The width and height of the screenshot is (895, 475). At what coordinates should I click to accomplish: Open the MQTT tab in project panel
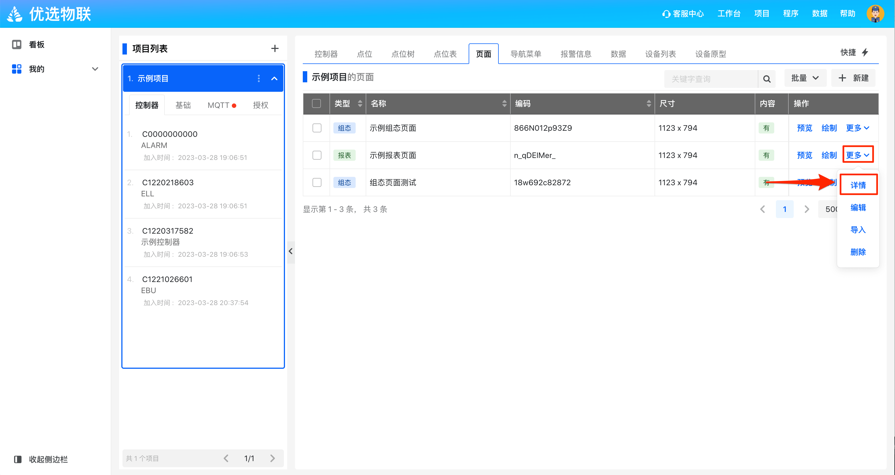pos(222,105)
